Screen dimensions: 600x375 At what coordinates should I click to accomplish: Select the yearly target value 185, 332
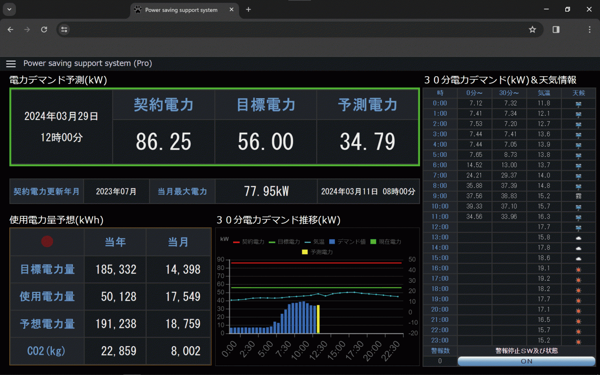[x=116, y=269]
